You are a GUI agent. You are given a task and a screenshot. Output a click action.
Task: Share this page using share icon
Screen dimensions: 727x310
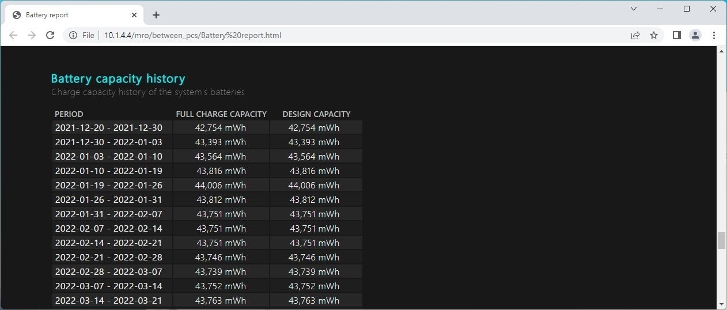[635, 35]
